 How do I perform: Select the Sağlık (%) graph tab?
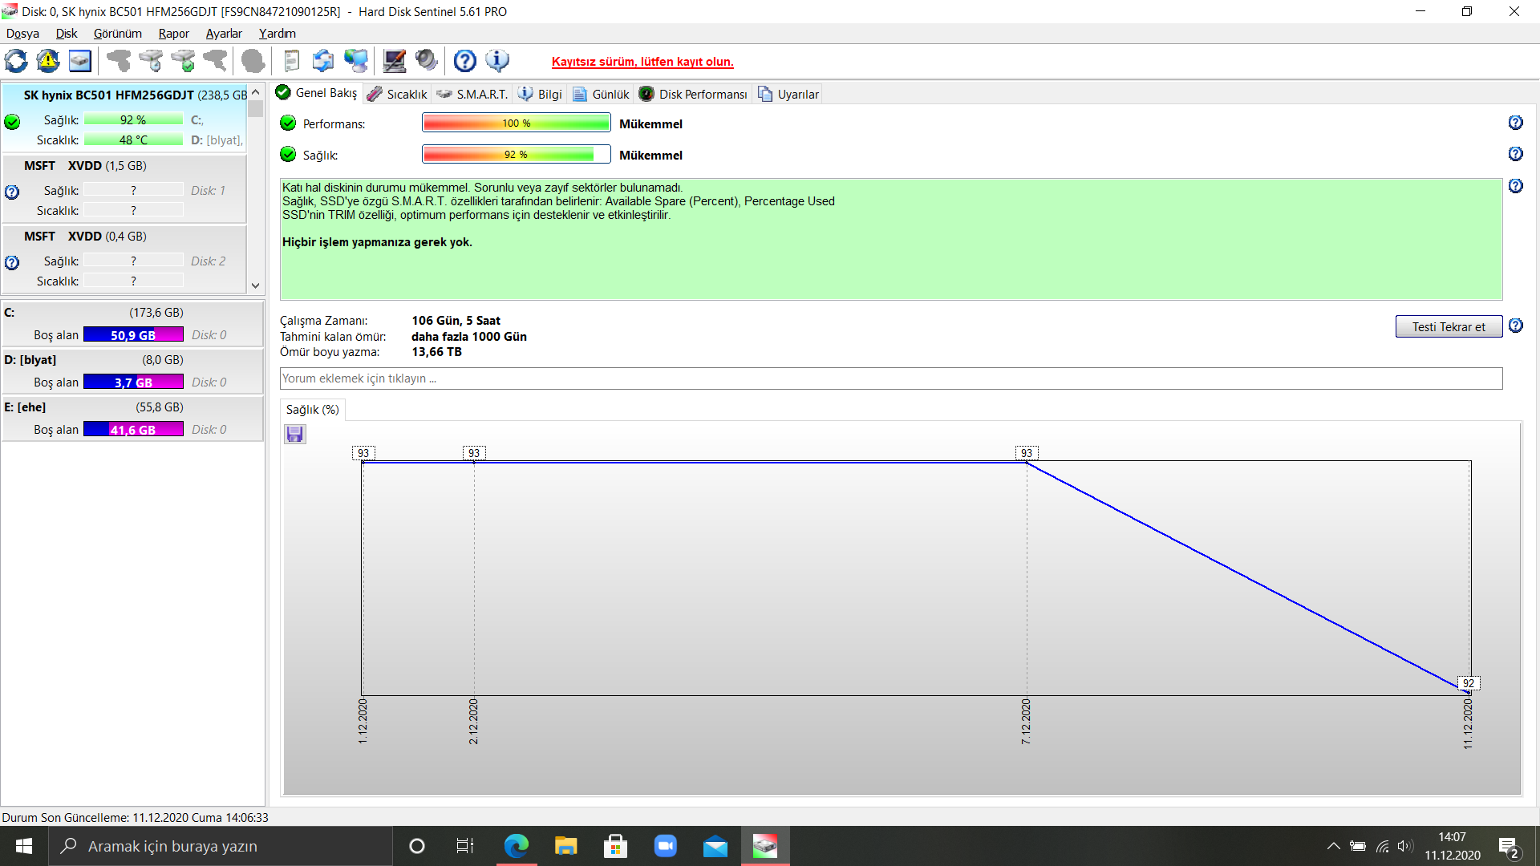312,410
